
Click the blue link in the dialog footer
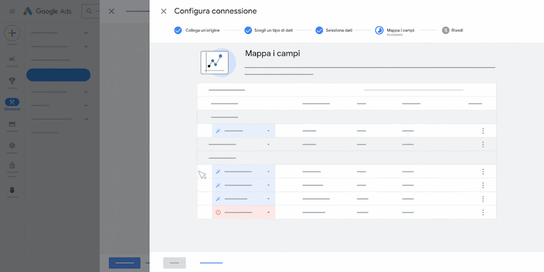(211, 263)
